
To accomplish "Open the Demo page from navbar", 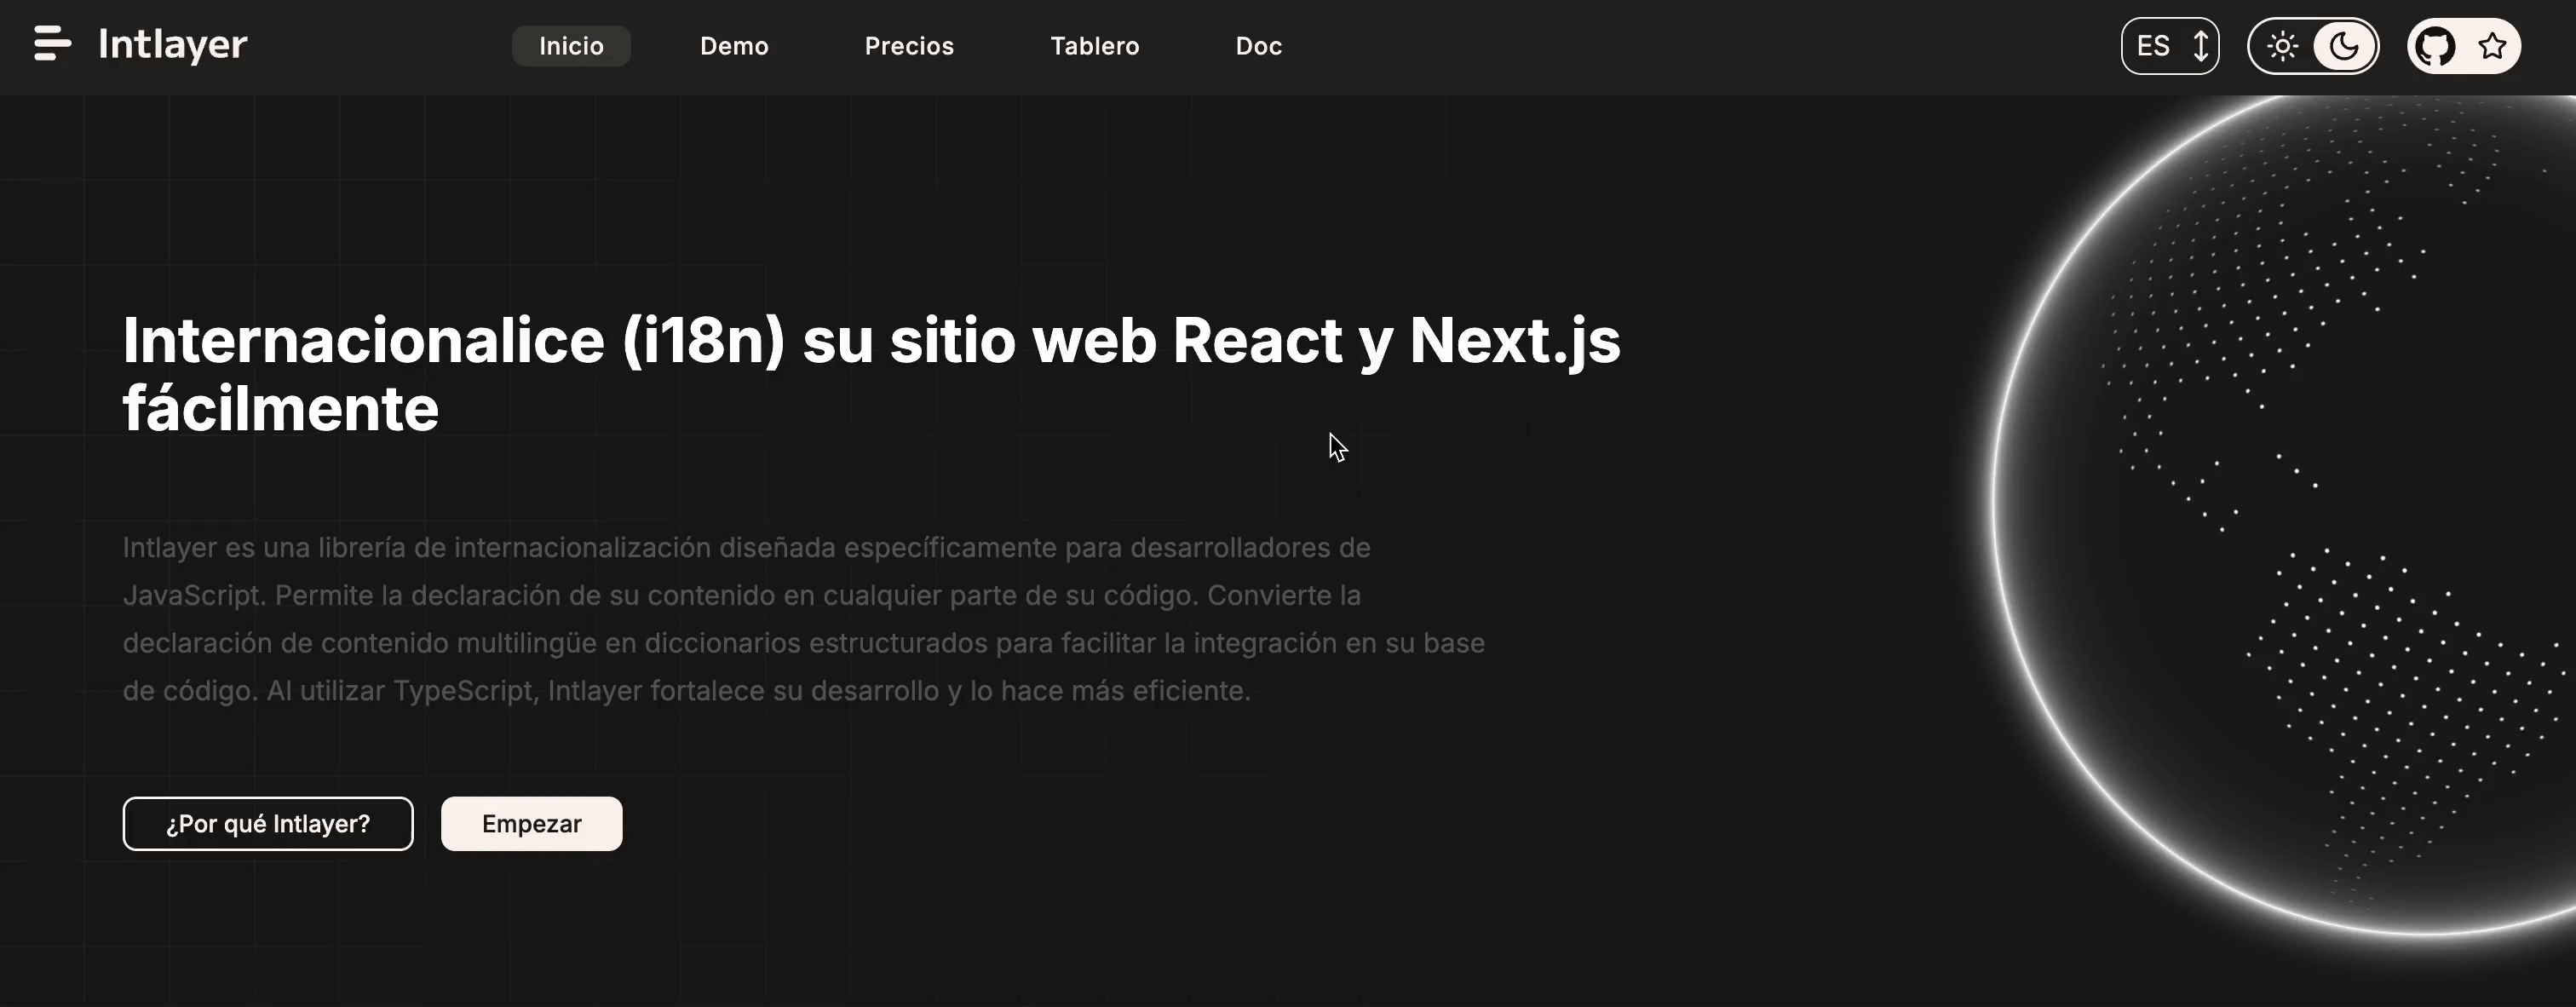I will (x=734, y=46).
